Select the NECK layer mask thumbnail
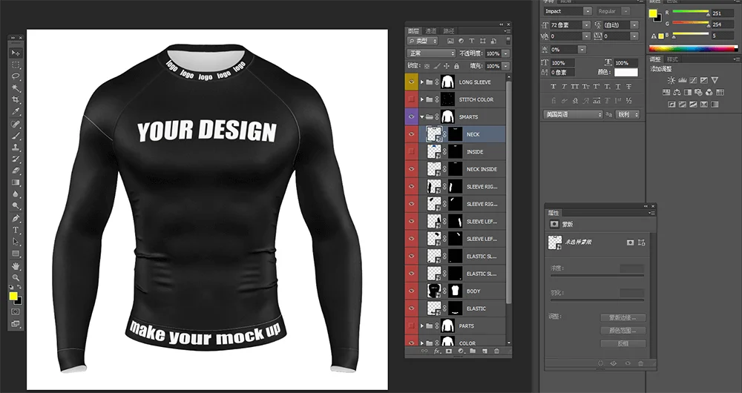The image size is (742, 393). tap(456, 134)
